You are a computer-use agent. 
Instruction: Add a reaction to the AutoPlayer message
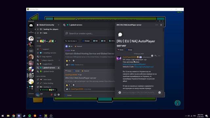coord(152,56)
